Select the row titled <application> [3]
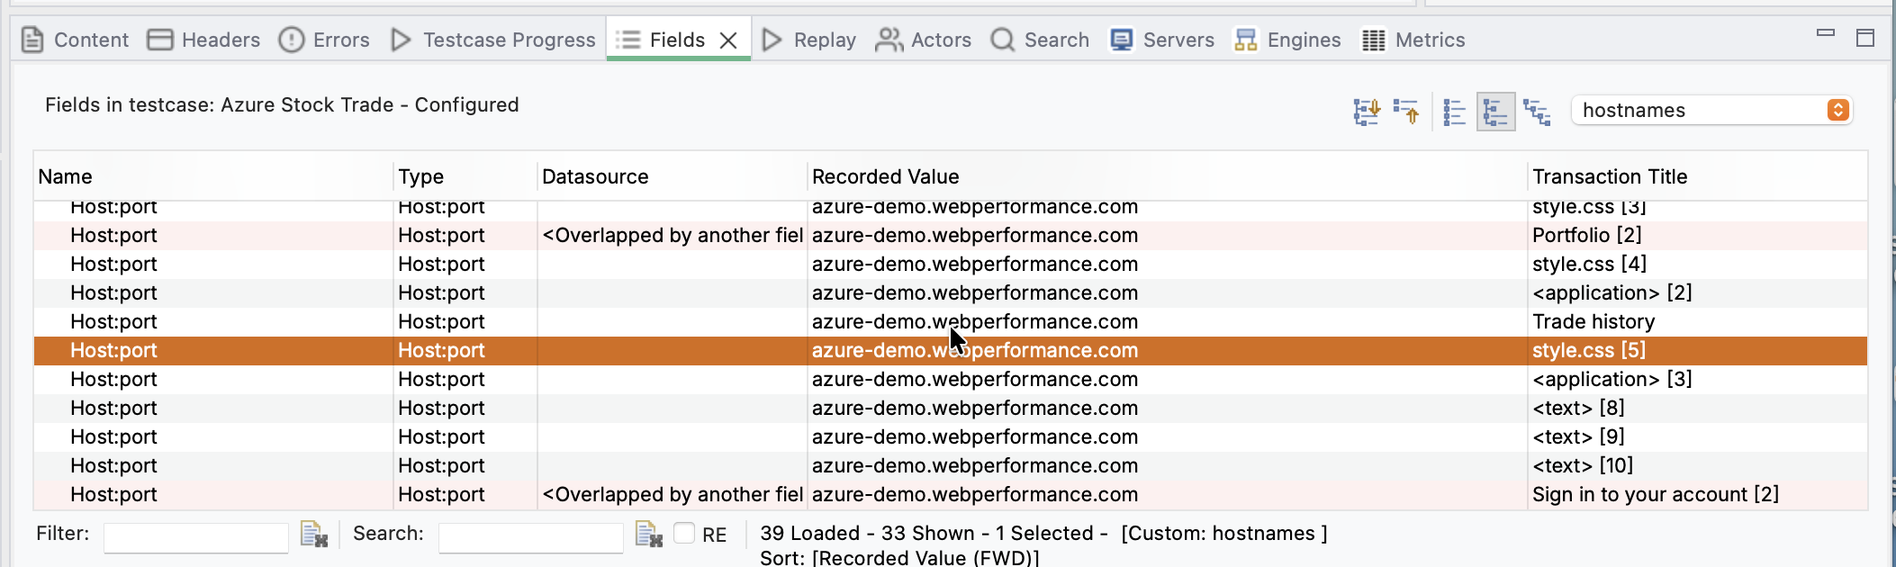1896x567 pixels. 951,379
